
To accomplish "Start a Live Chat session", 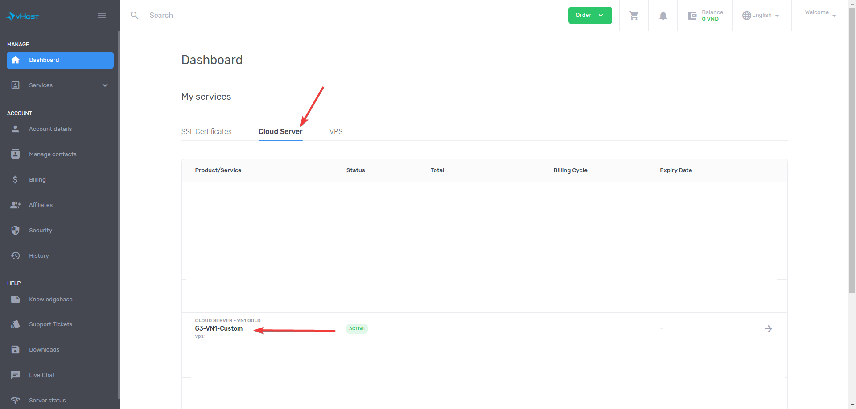I will pos(42,375).
